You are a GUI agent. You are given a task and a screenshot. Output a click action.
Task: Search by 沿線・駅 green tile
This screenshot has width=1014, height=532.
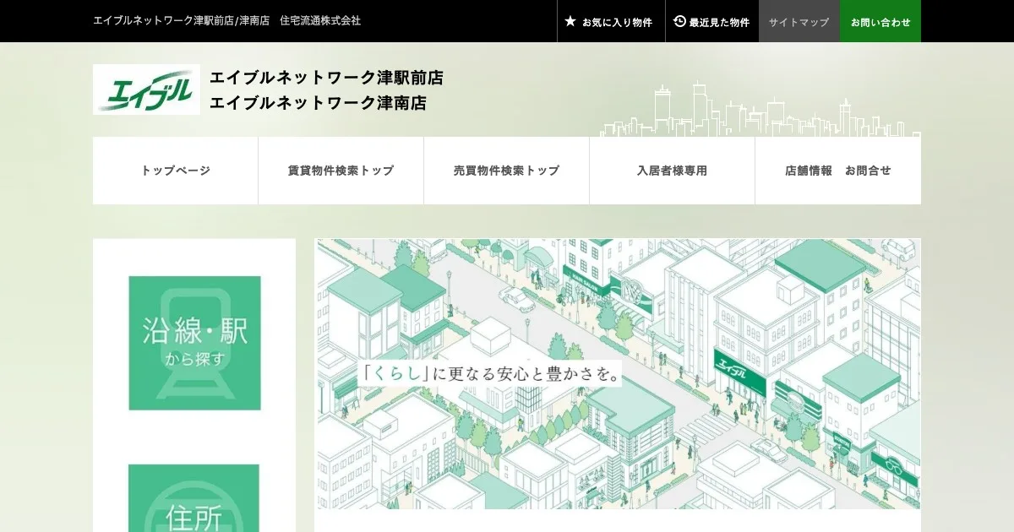coord(194,343)
